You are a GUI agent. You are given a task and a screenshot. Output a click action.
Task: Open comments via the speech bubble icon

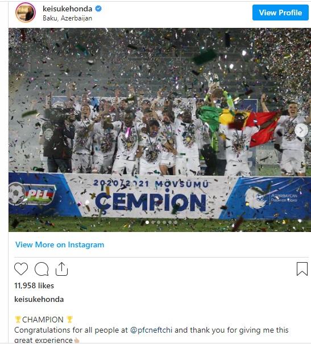click(x=42, y=269)
